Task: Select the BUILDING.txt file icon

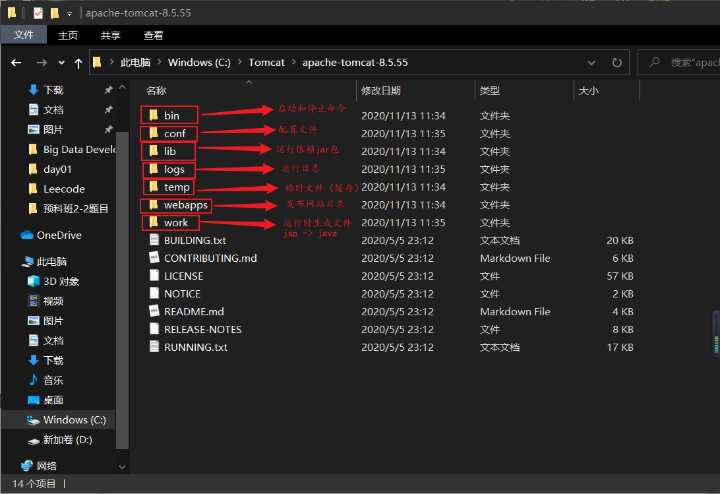Action: 154,240
